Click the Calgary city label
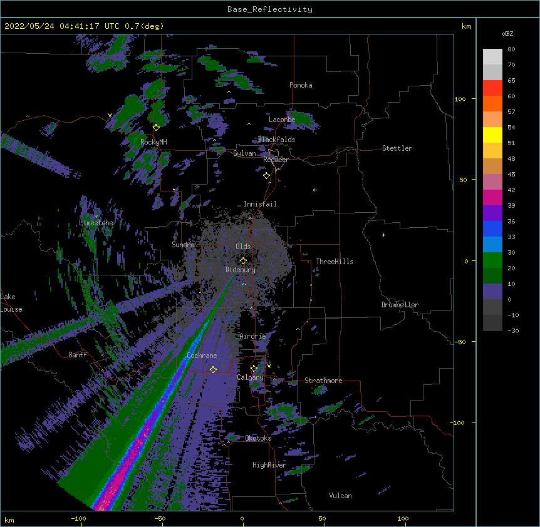This screenshot has width=540, height=527. coord(250,377)
